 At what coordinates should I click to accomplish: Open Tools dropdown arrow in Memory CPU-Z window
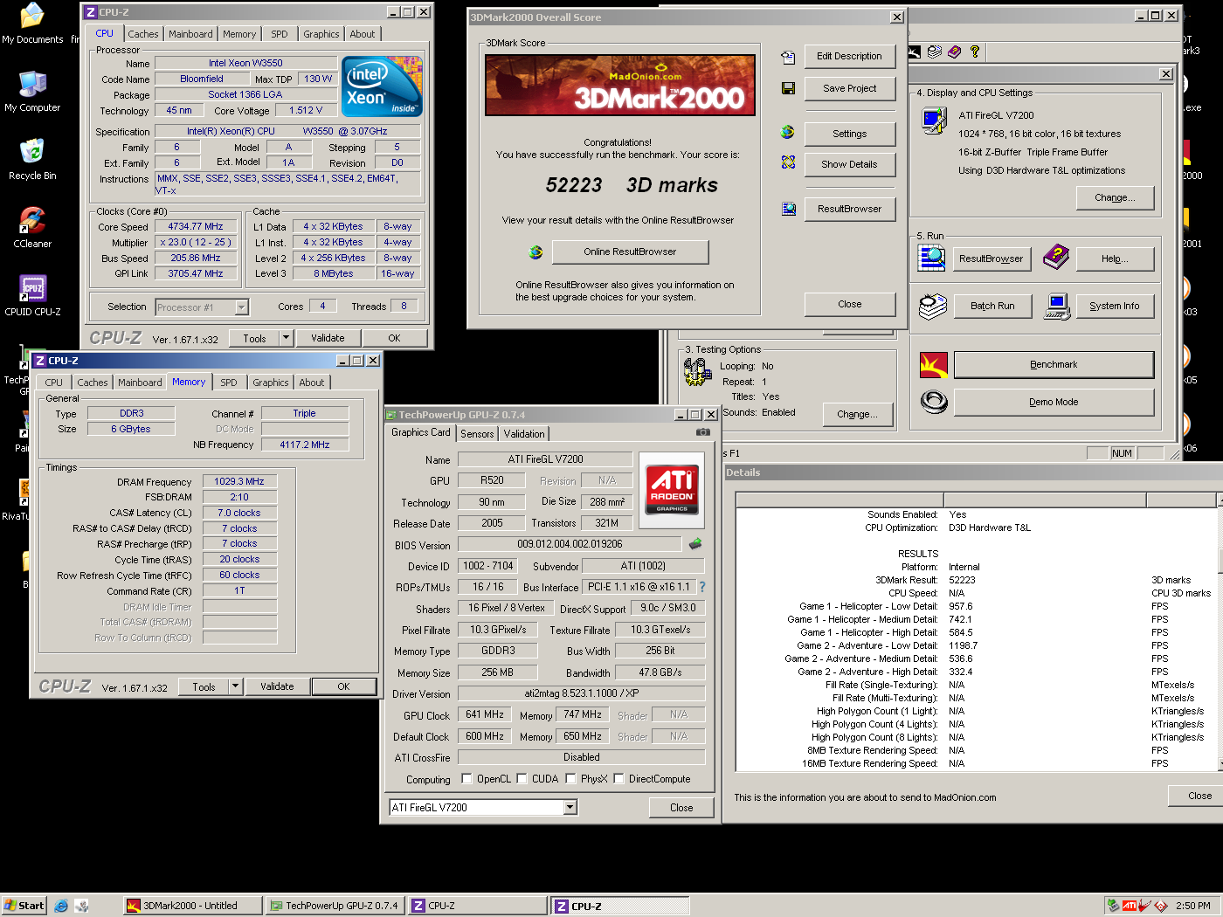pos(235,686)
